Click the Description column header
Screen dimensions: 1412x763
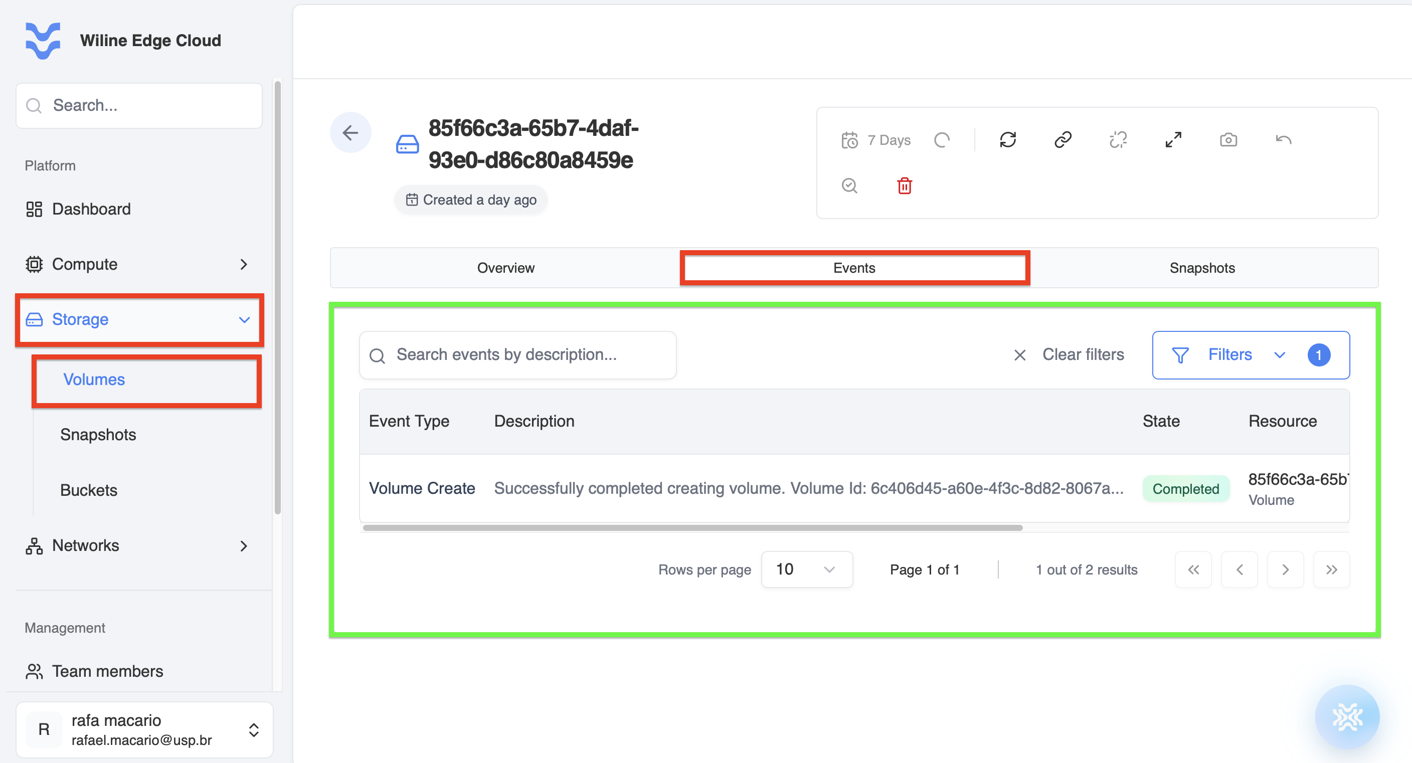534,422
